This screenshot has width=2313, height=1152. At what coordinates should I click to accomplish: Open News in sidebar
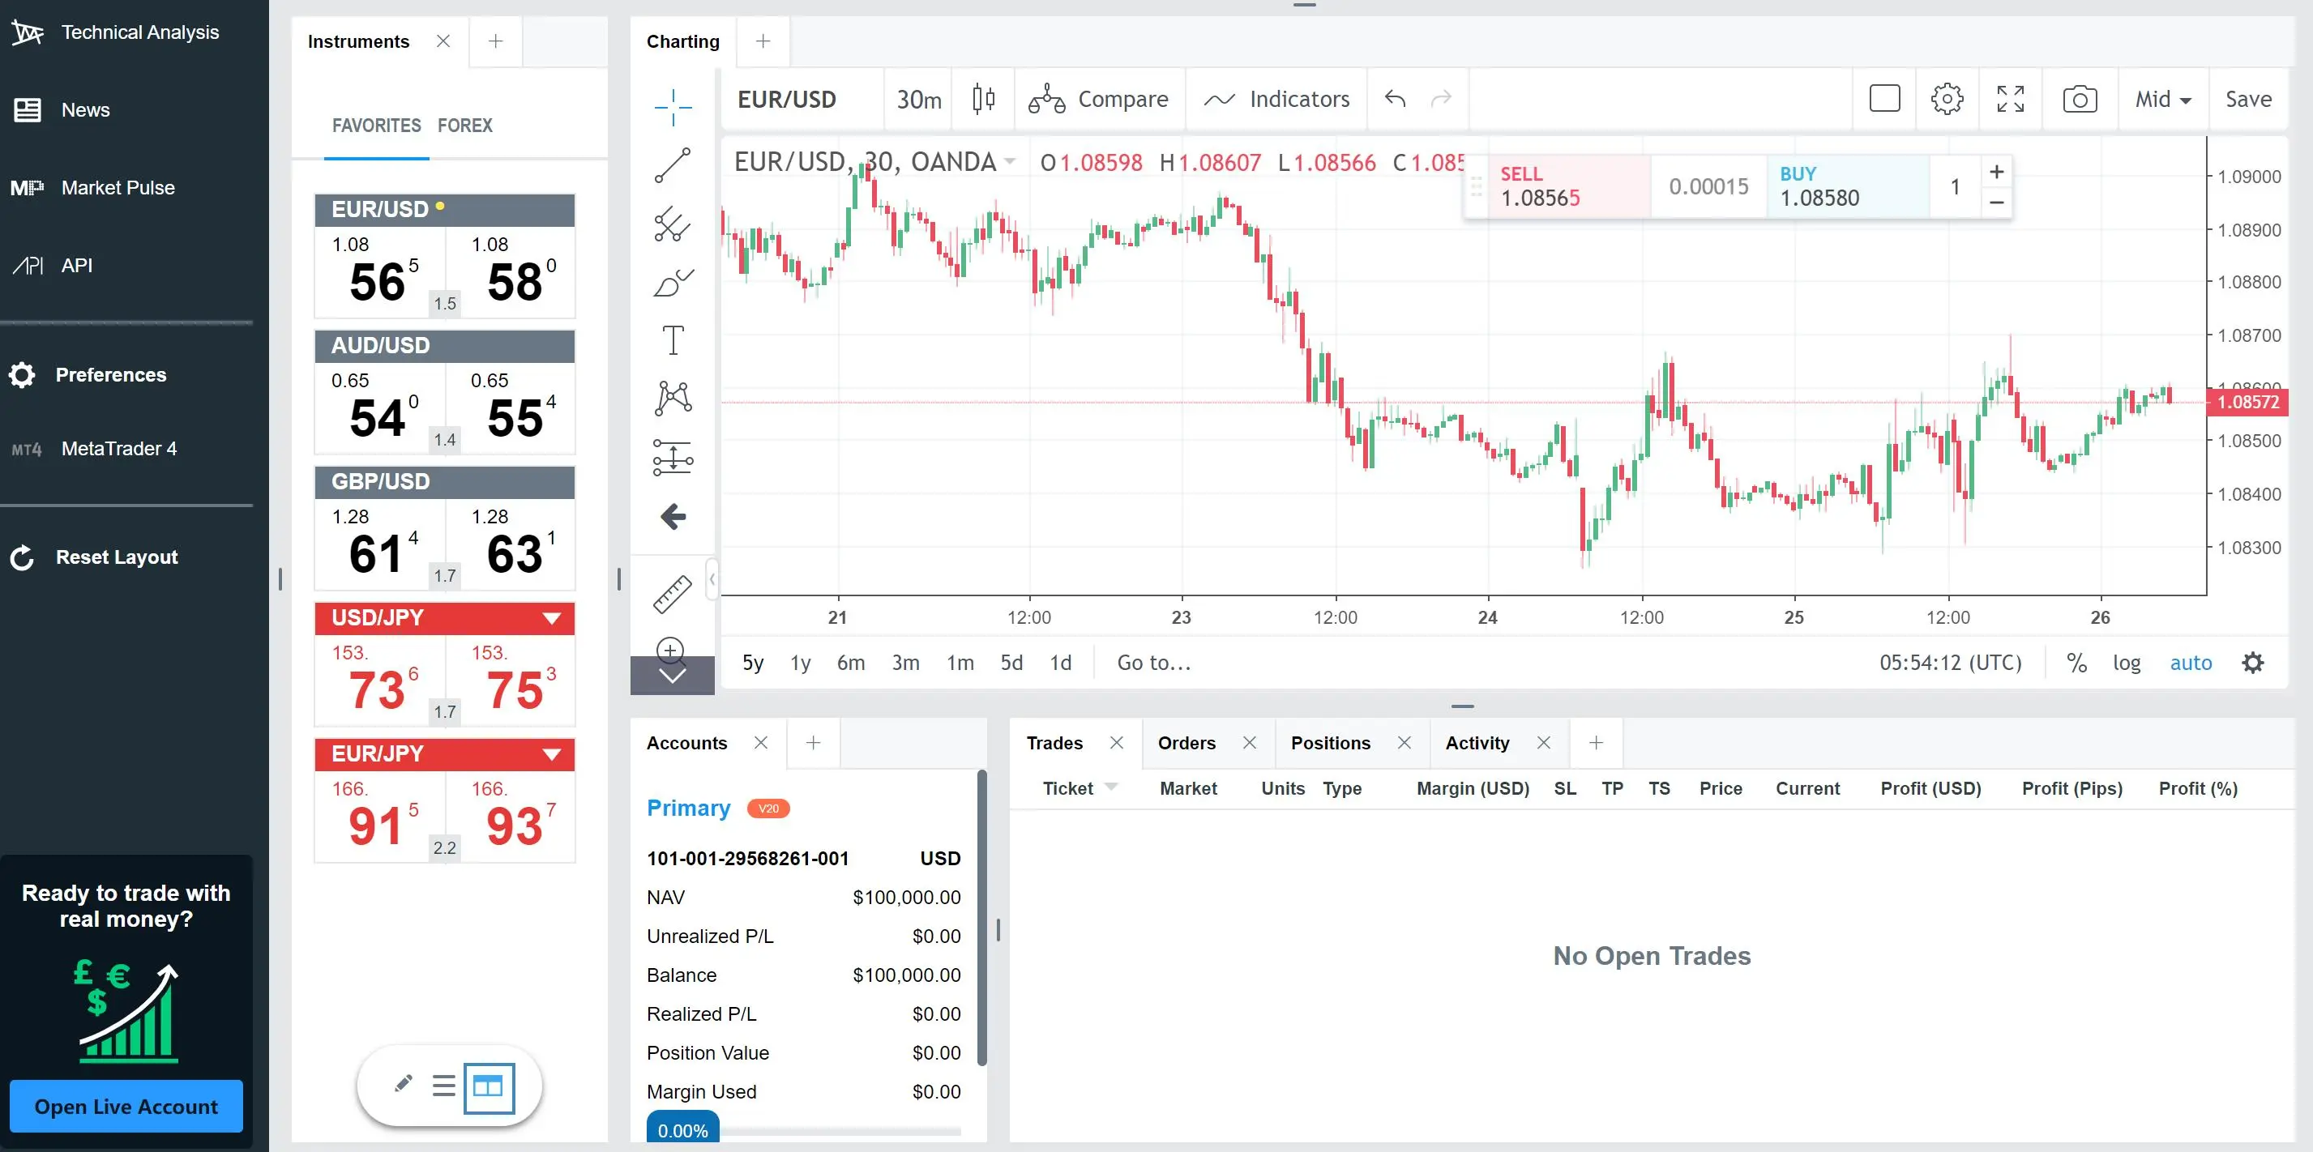[x=62, y=109]
